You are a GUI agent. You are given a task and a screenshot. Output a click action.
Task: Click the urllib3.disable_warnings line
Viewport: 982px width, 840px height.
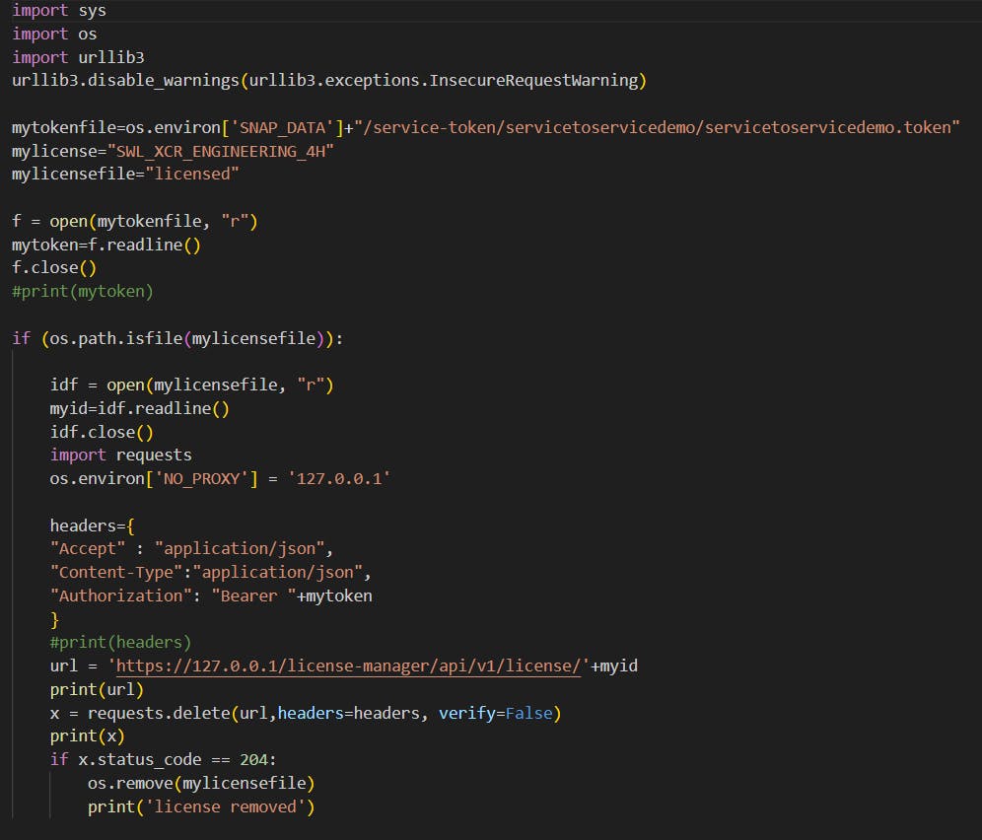point(329,81)
